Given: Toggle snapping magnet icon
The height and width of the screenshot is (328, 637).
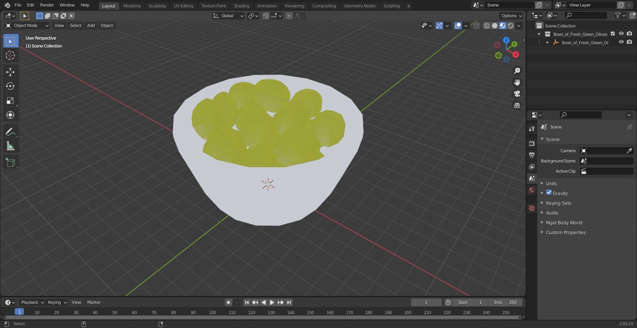Looking at the screenshot, I should (x=265, y=16).
